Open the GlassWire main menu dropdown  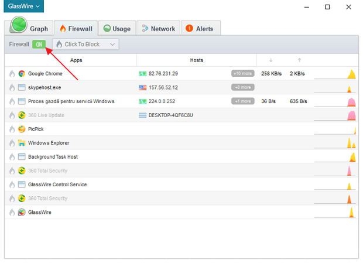pos(23,6)
